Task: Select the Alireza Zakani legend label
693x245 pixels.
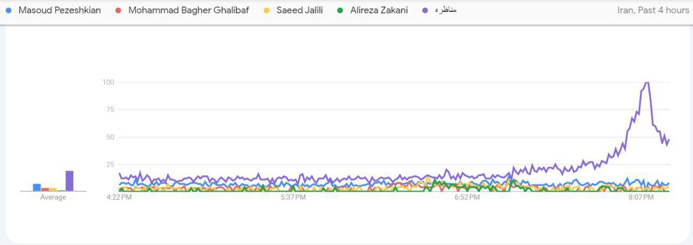Action: pyautogui.click(x=379, y=10)
